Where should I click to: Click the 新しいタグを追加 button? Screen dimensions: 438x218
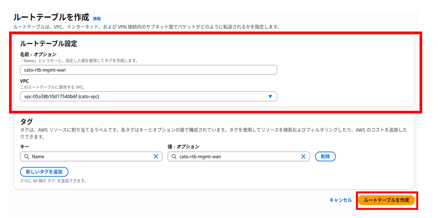tap(44, 172)
